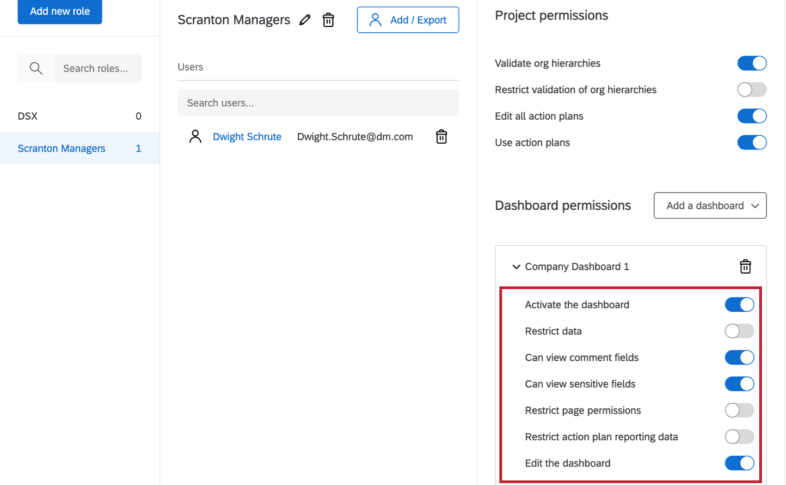Screen dimensions: 786x485
Task: Click the Search users field
Action: point(318,103)
